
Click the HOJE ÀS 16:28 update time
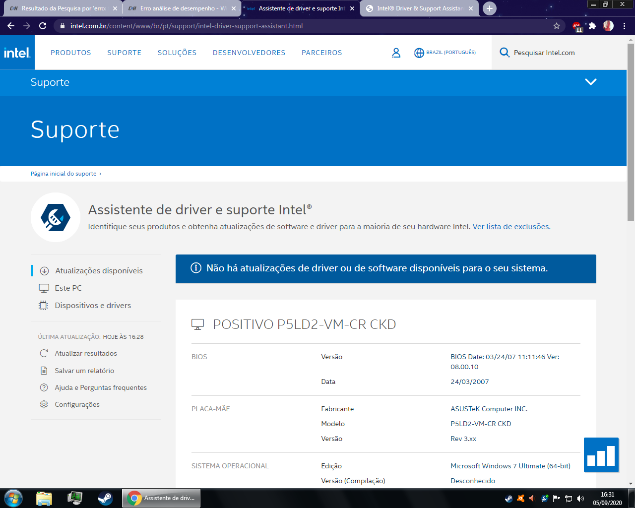pyautogui.click(x=123, y=337)
